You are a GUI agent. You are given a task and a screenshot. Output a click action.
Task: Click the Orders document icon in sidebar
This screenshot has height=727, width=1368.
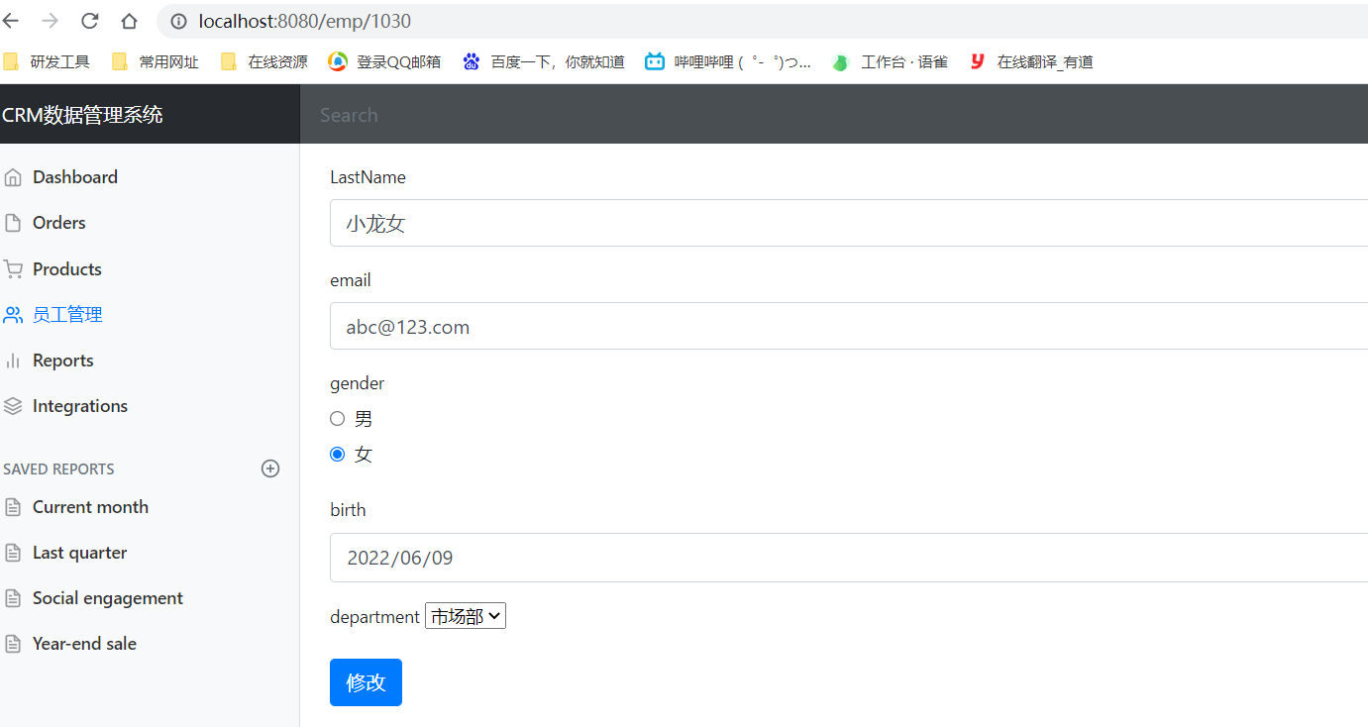coord(14,222)
